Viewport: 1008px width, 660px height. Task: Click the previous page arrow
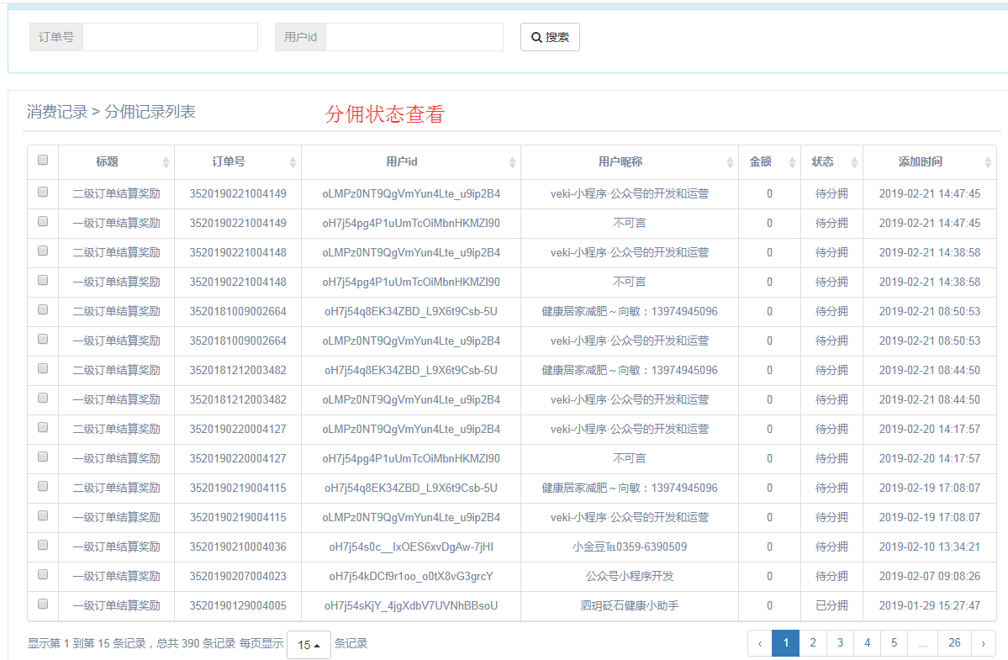pyautogui.click(x=760, y=643)
